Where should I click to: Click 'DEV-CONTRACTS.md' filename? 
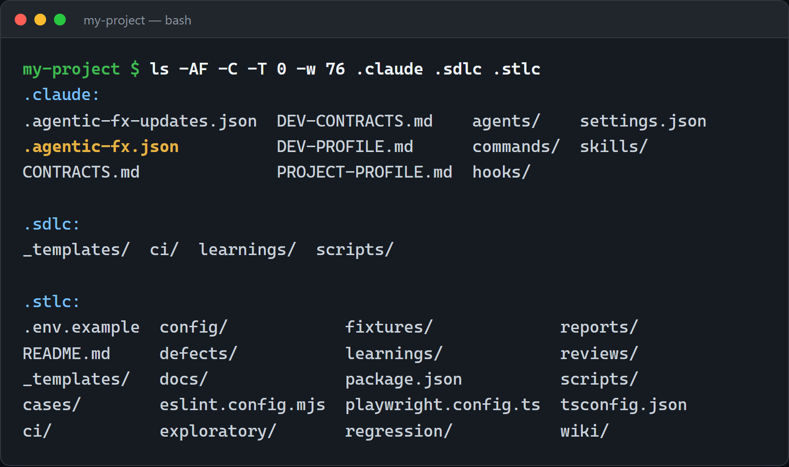pyautogui.click(x=355, y=121)
